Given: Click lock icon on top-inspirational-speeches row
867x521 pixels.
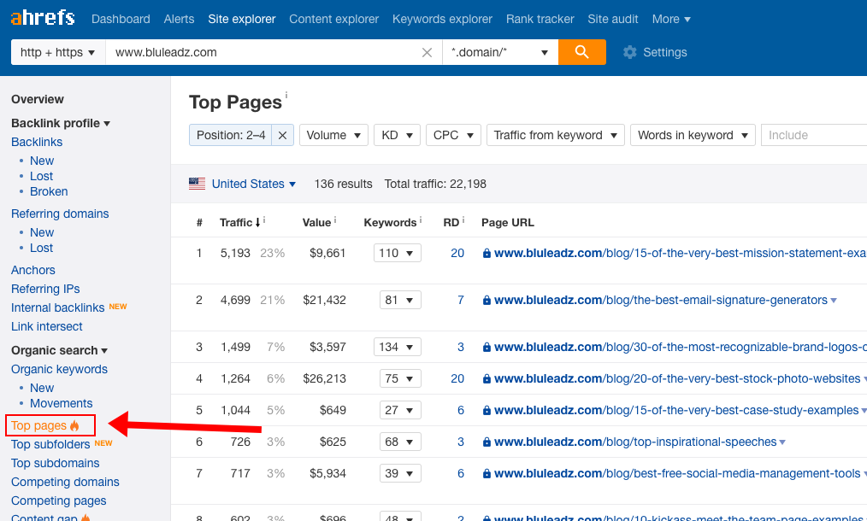Looking at the screenshot, I should (x=487, y=442).
